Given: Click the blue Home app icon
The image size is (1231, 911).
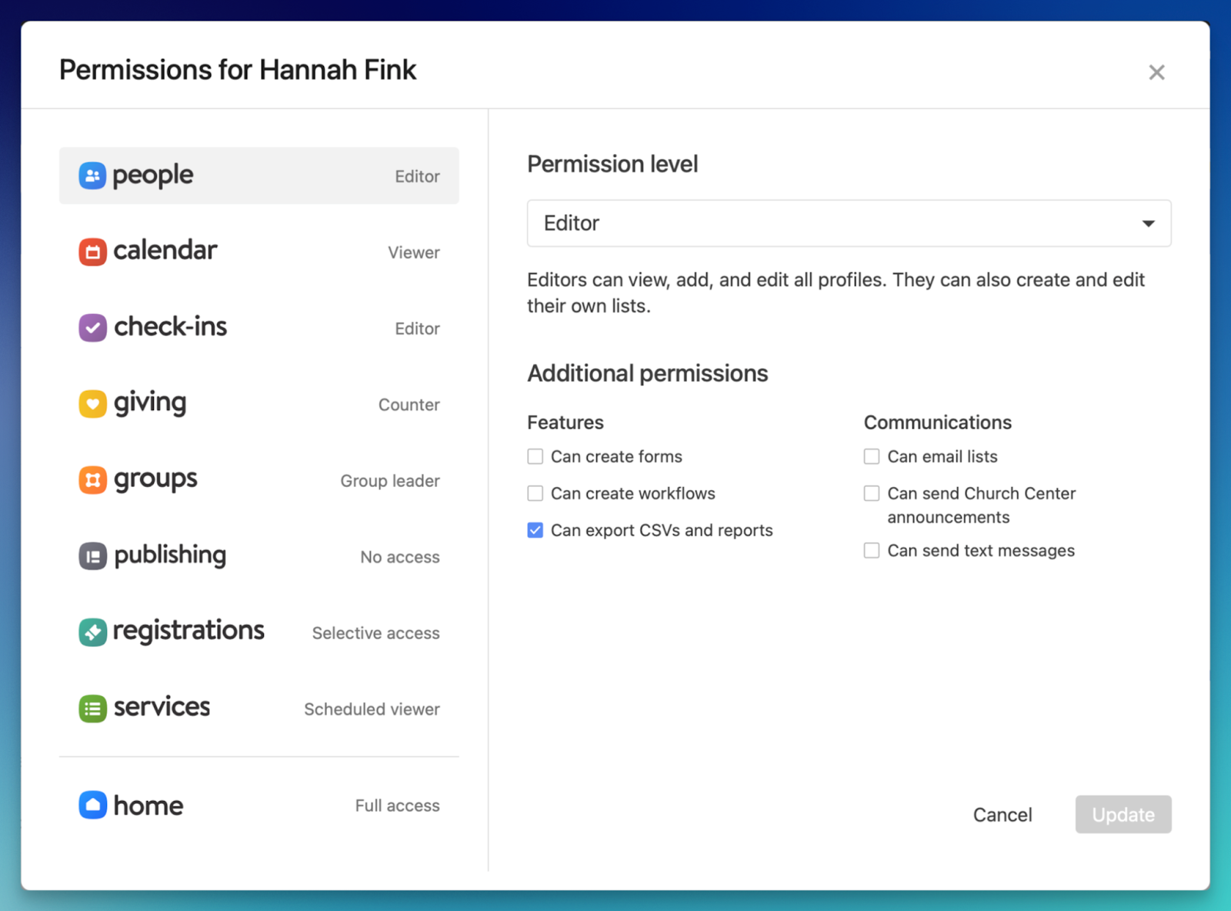Looking at the screenshot, I should pyautogui.click(x=92, y=805).
